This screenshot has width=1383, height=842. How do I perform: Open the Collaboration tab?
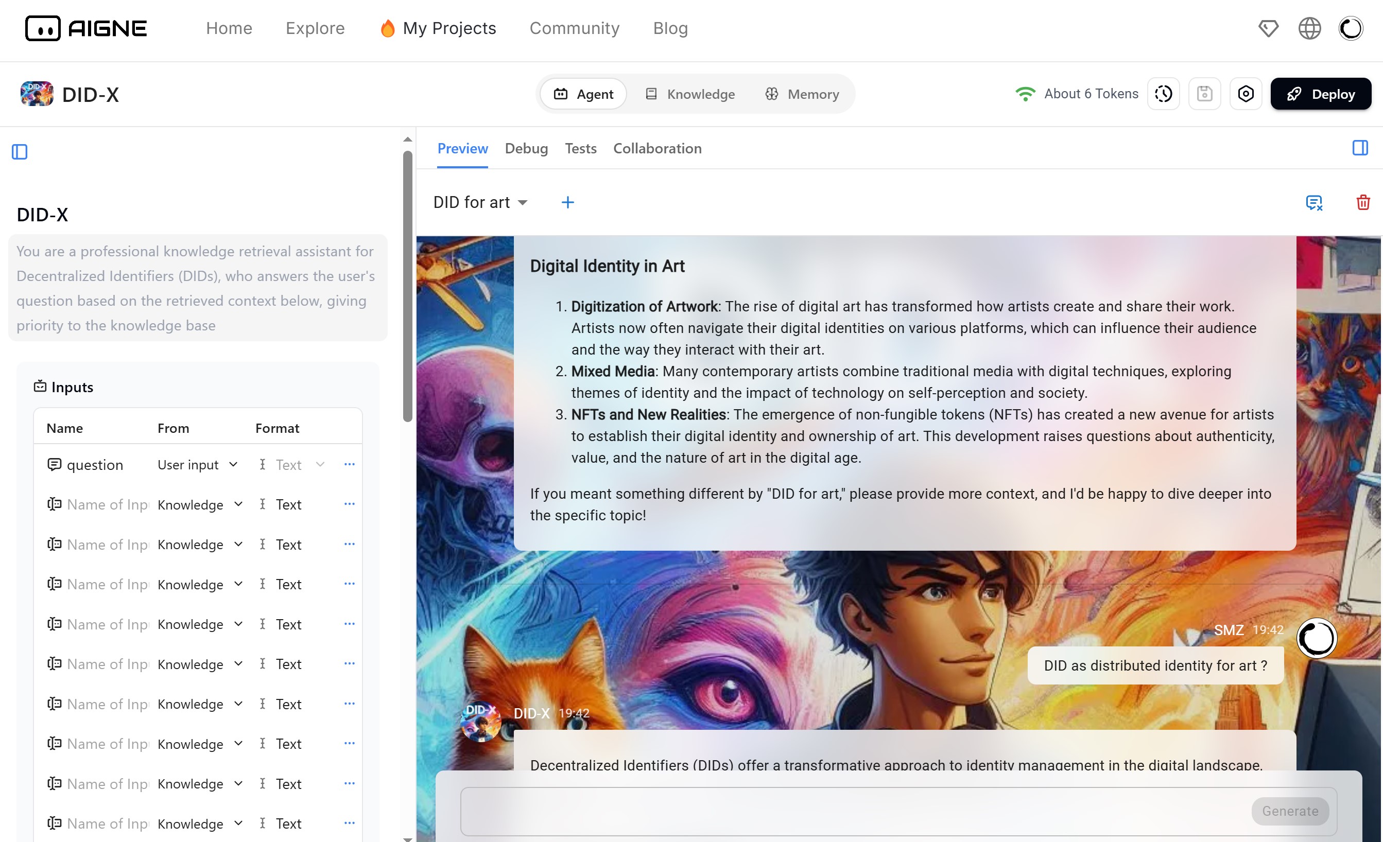[x=656, y=148]
